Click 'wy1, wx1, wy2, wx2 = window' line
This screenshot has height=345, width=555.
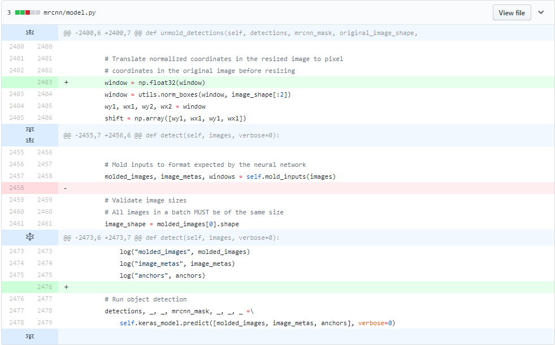pos(155,106)
